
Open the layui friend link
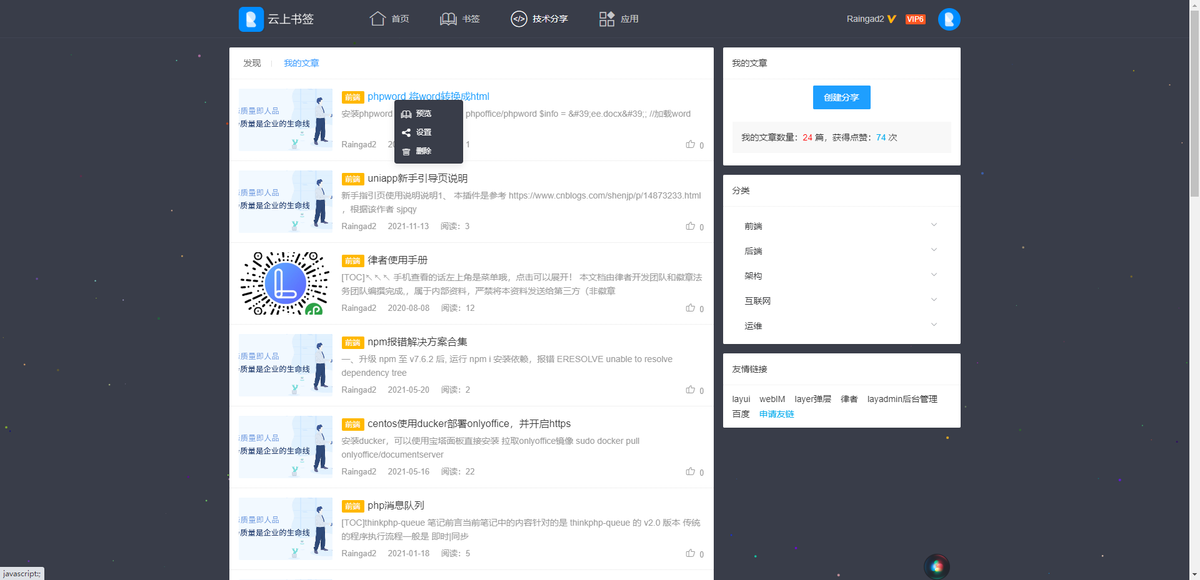point(741,399)
